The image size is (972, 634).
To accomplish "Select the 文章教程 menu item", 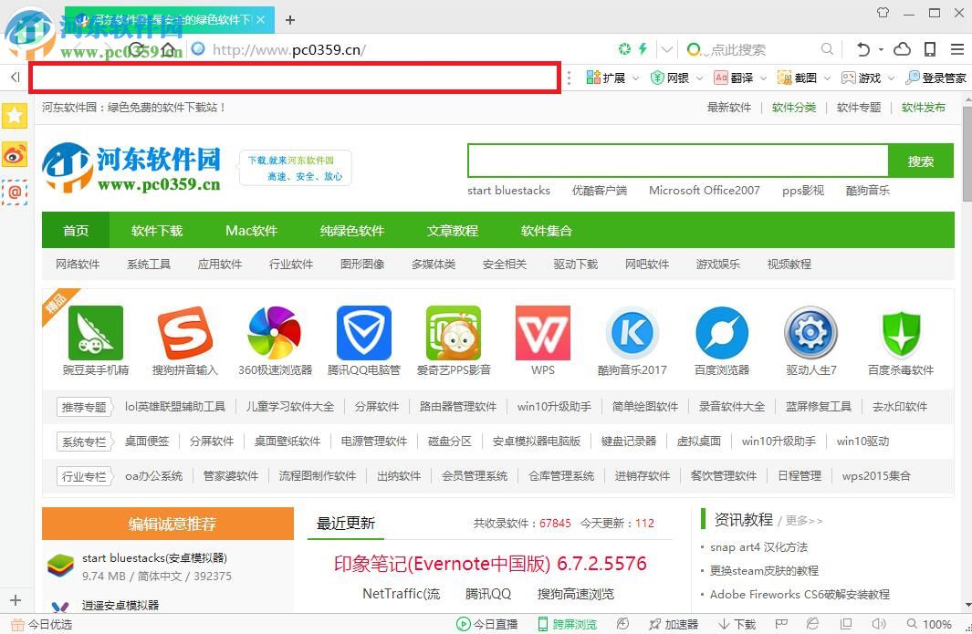I will tap(453, 231).
